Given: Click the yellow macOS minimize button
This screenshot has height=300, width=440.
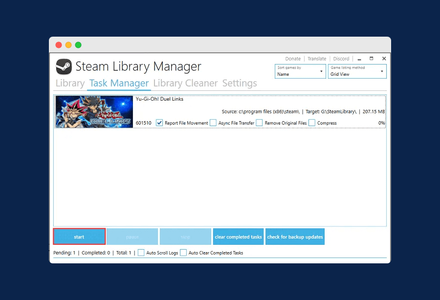Looking at the screenshot, I should tap(68, 45).
